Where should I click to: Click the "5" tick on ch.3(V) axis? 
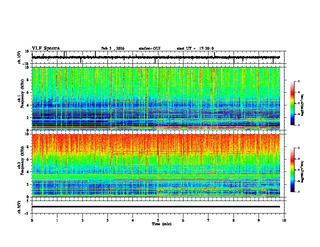pos(28,201)
